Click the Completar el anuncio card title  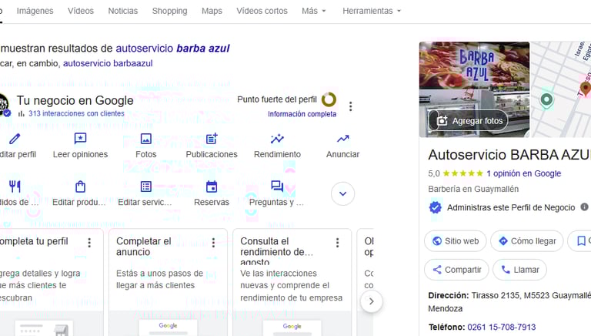coord(144,247)
